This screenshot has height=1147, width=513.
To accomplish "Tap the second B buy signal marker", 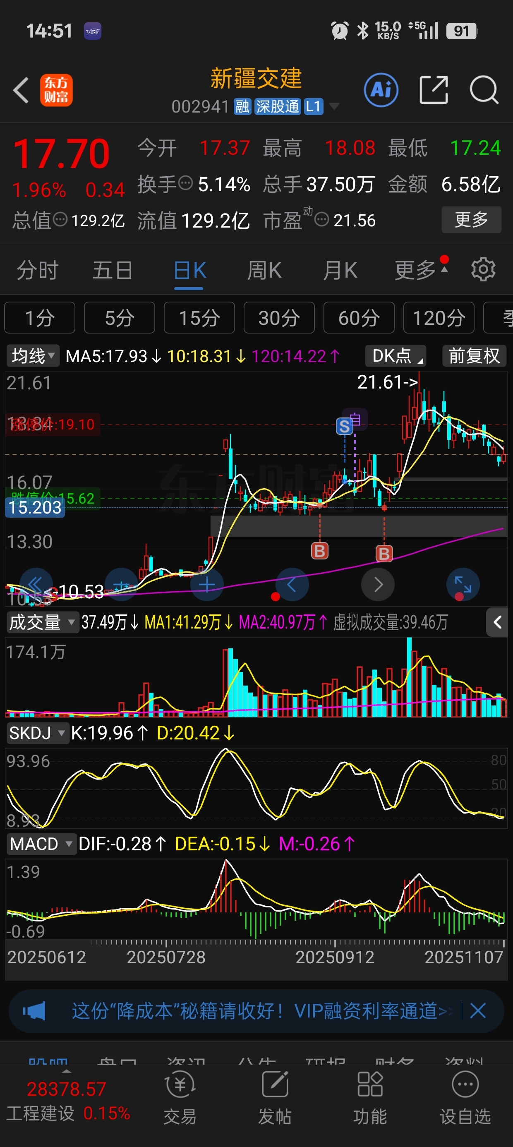I will coord(384,554).
